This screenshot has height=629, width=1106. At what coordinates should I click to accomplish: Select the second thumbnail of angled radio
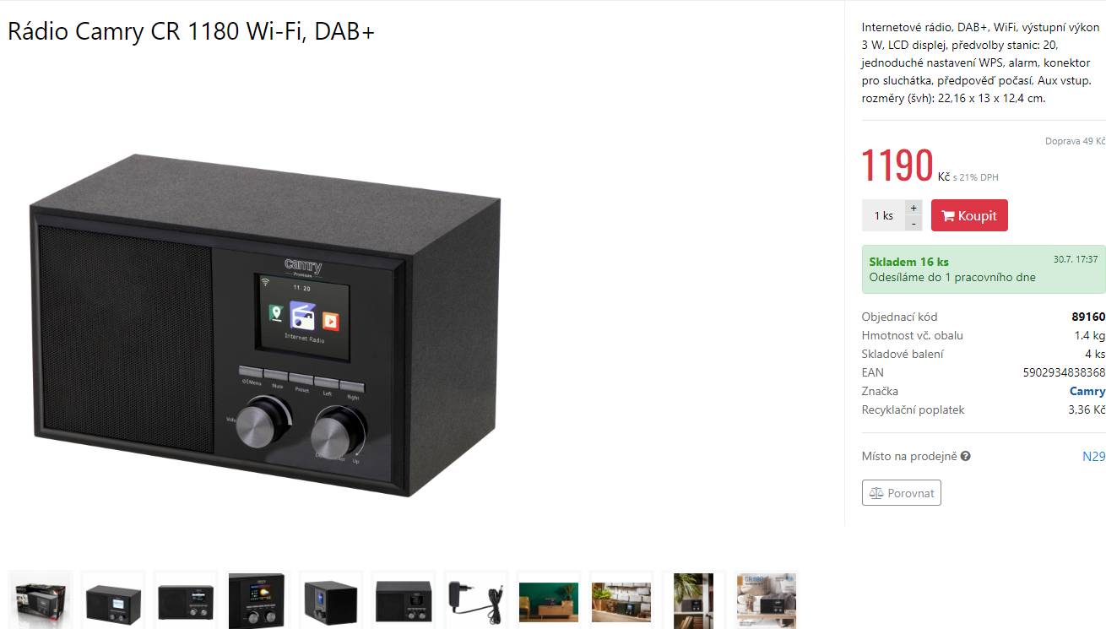tap(113, 600)
